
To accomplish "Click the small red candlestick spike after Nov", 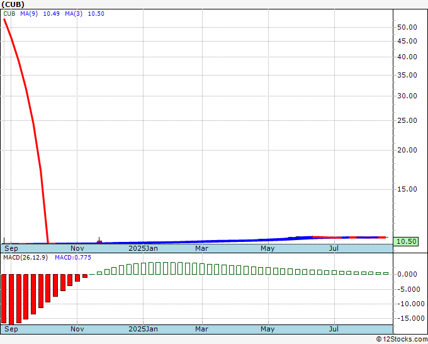I will tap(99, 240).
